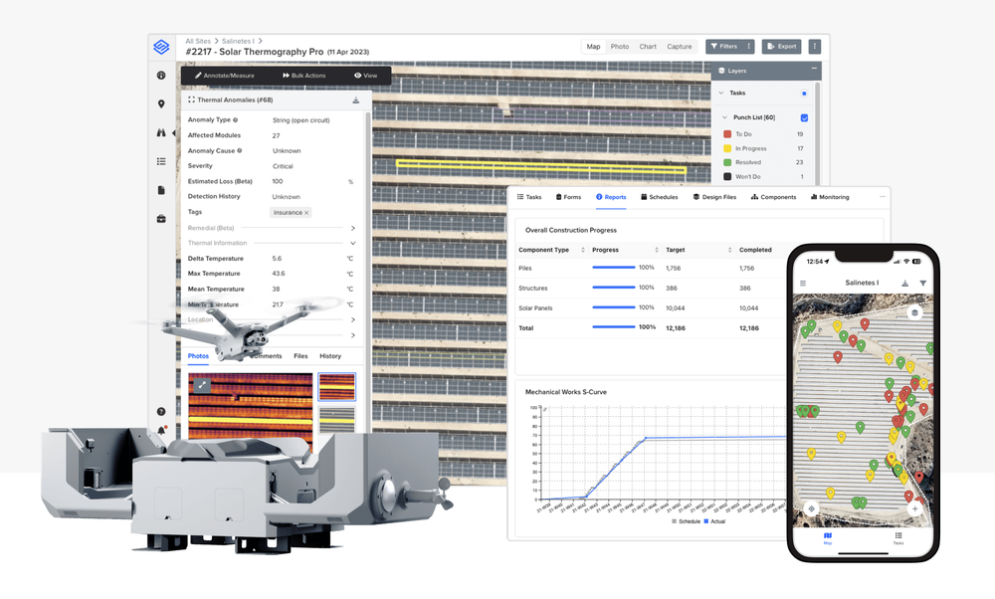
Task: Toggle the Punch List layer checkbox
Action: point(804,118)
